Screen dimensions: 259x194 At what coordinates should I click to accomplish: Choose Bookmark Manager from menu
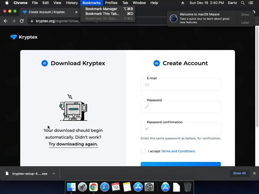point(108,9)
